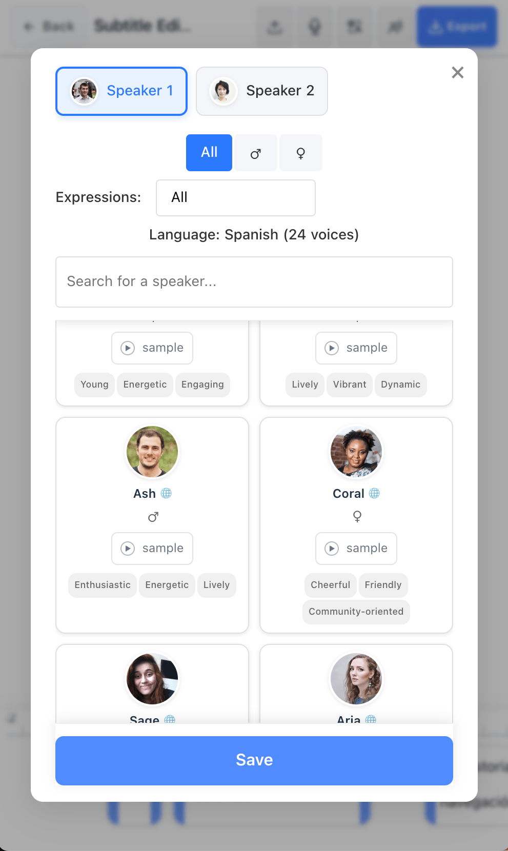Select Coral's avatar photo
508x851 pixels.
point(356,452)
